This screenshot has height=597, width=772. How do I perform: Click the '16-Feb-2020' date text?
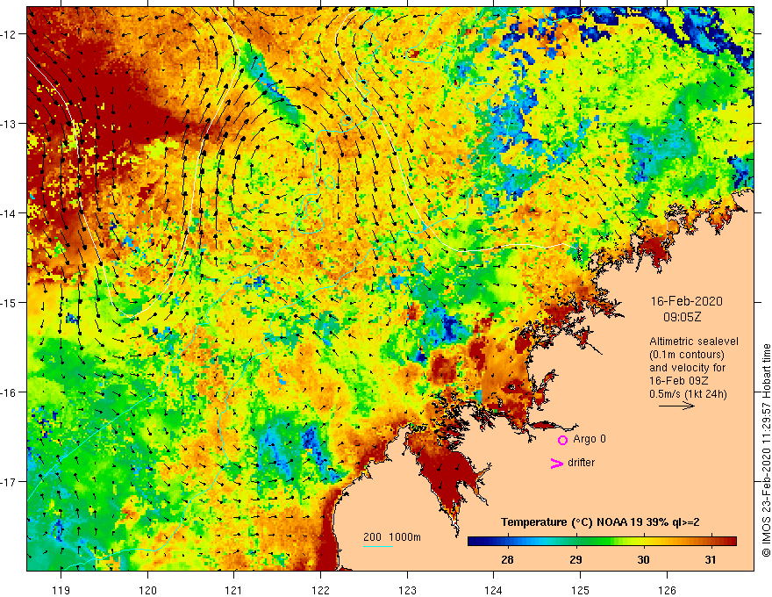[x=686, y=301]
